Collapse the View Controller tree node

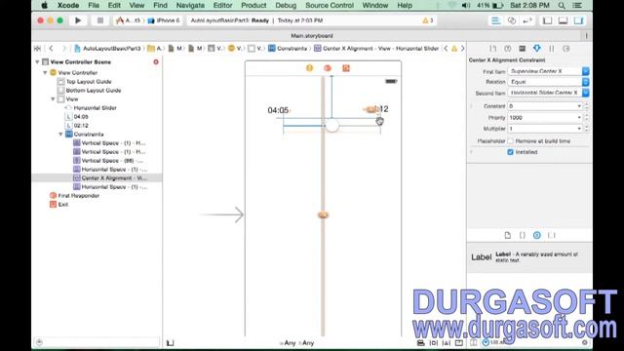click(46, 73)
